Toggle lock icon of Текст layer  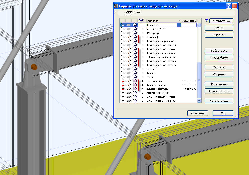click(x=122, y=69)
